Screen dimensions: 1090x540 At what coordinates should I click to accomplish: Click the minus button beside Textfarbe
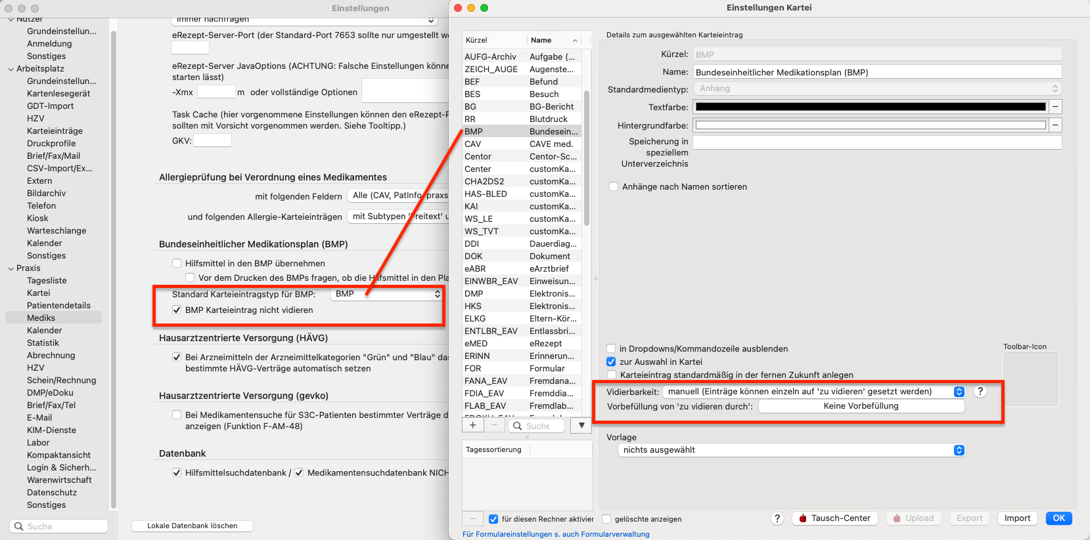pyautogui.click(x=1055, y=106)
